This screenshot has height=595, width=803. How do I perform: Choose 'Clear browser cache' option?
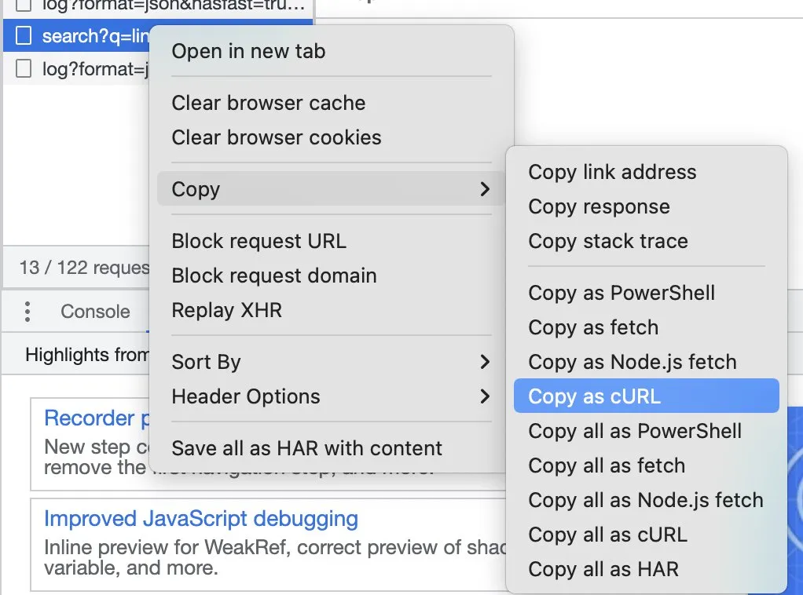click(x=331, y=103)
